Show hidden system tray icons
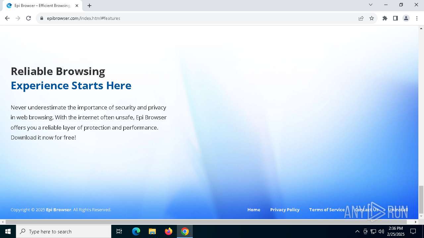This screenshot has width=424, height=238. (357, 231)
